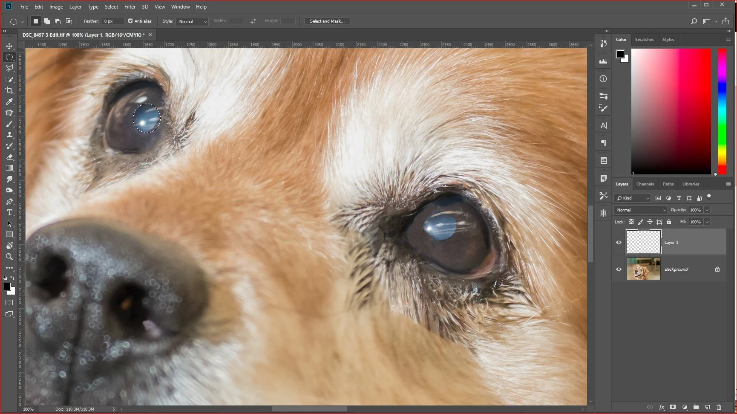Select the Crop tool
Viewport: 737px width, 414px height.
point(9,90)
